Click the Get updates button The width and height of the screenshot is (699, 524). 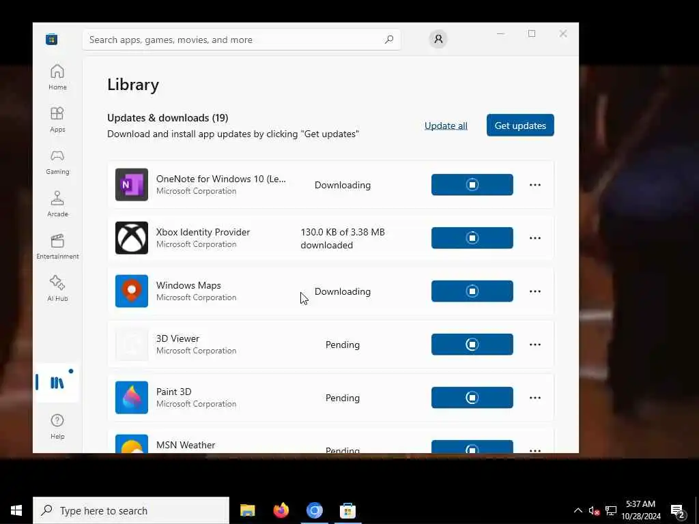(x=520, y=126)
